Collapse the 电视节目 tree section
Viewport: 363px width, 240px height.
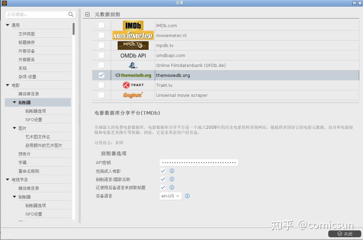(x=7, y=179)
